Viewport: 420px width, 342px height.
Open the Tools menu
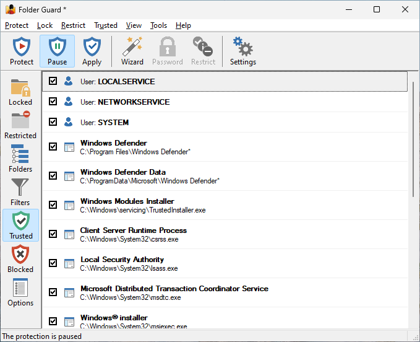pyautogui.click(x=158, y=25)
